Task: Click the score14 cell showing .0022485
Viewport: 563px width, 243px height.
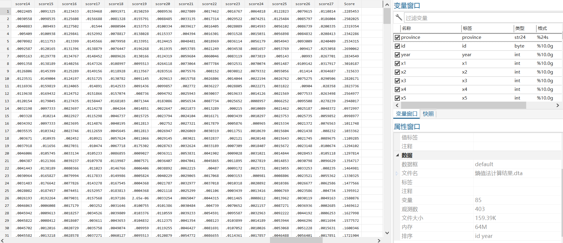Action: [x=23, y=11]
